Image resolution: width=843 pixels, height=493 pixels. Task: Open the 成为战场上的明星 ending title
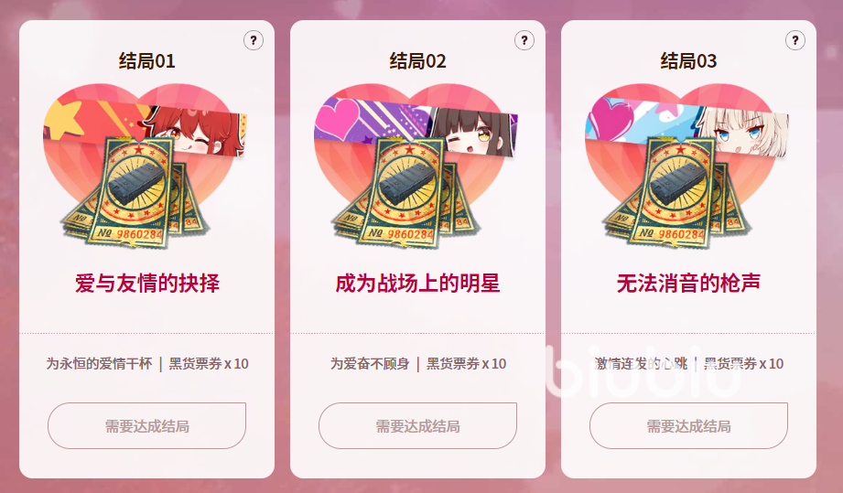click(x=417, y=284)
